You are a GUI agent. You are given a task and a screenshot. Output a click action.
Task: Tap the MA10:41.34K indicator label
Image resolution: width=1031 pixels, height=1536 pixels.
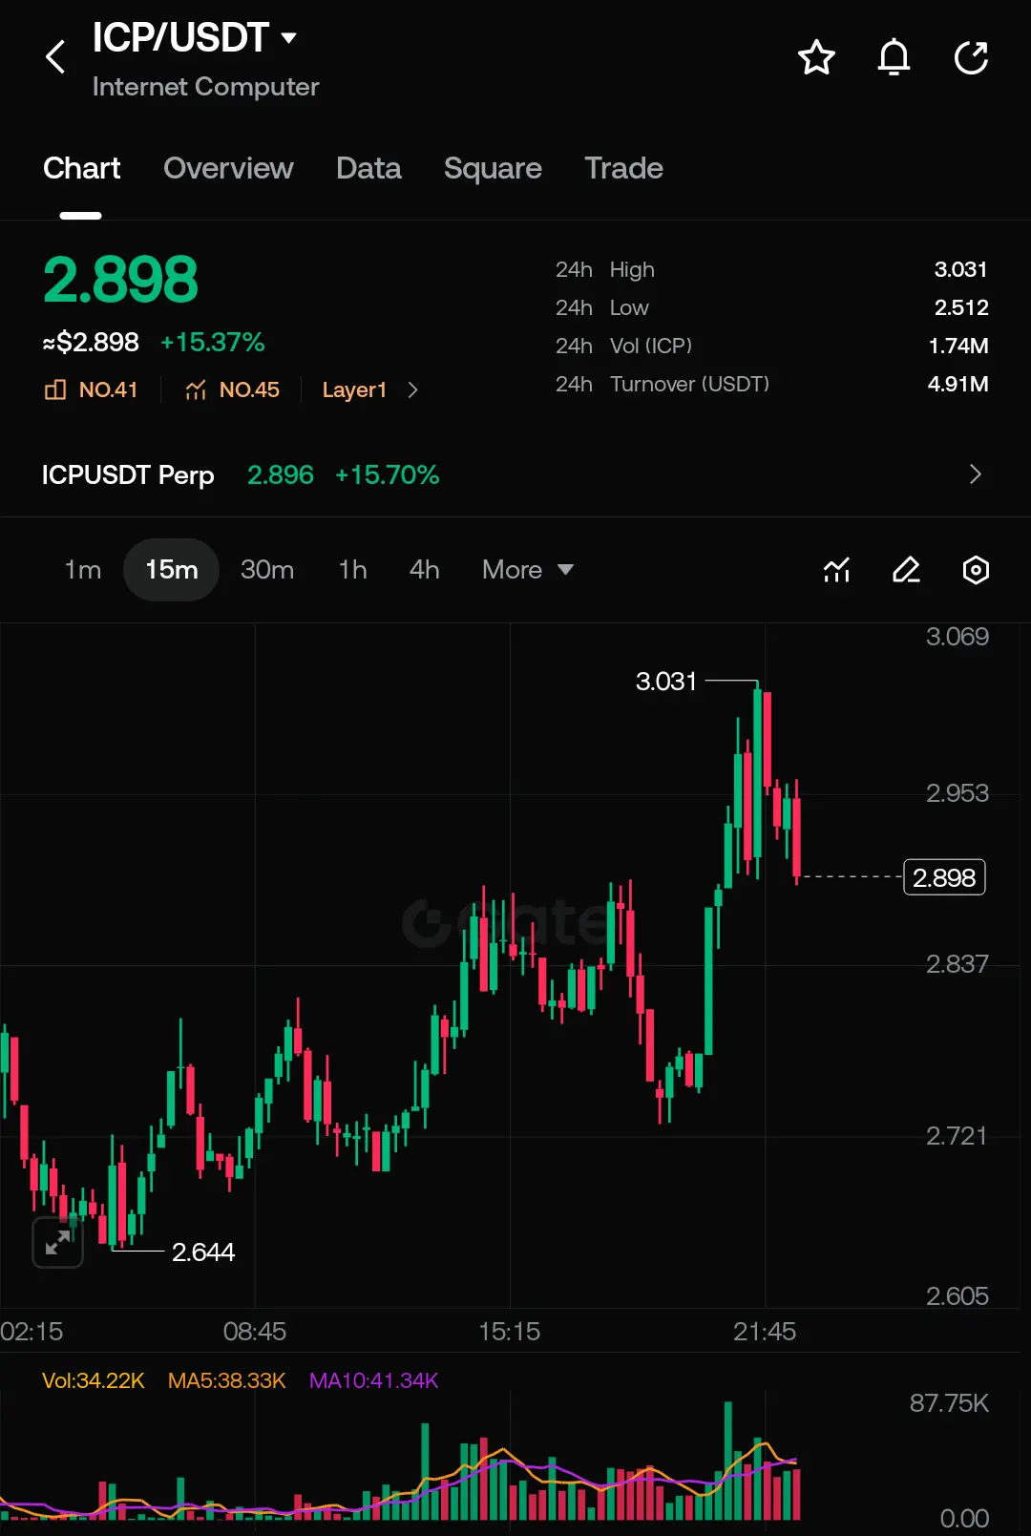[374, 1380]
